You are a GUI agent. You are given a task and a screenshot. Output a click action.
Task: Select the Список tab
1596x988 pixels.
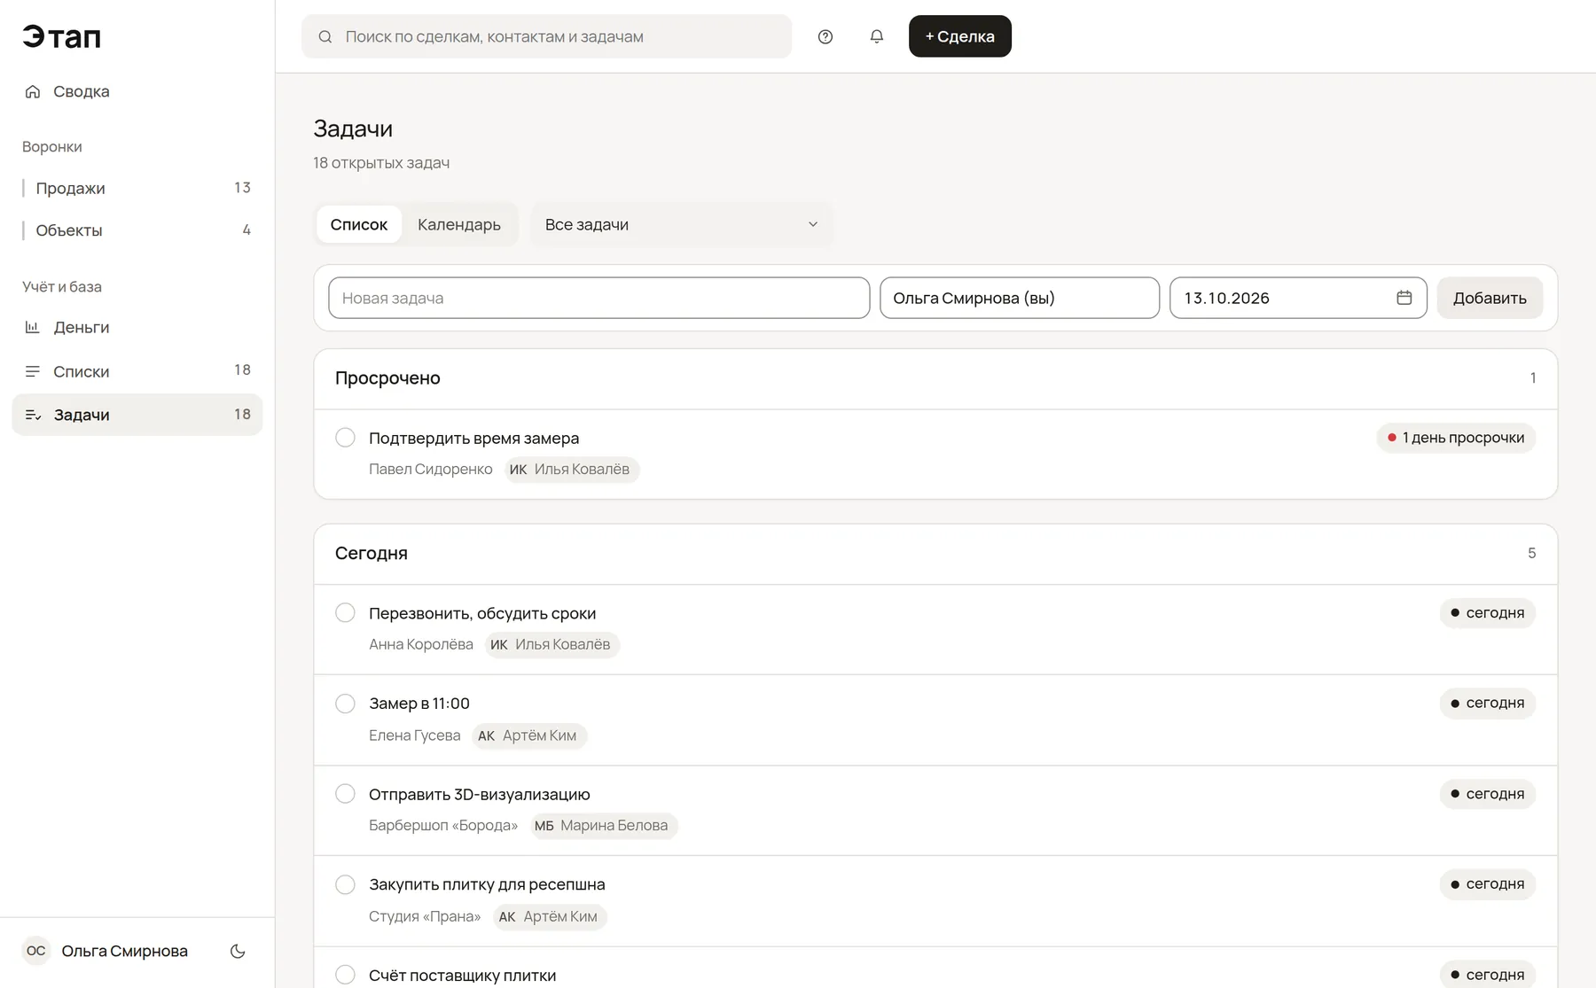[x=359, y=224]
